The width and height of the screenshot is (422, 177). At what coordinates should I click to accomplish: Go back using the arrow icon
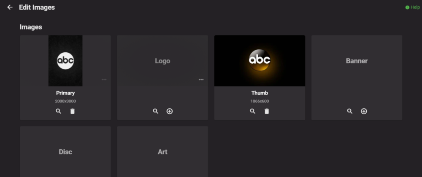click(x=10, y=7)
